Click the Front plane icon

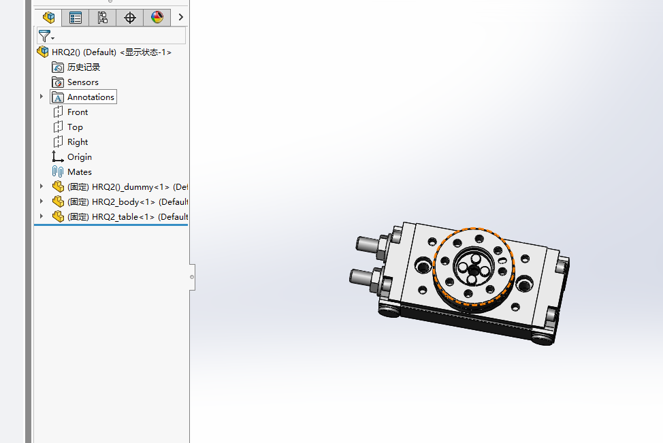click(58, 112)
